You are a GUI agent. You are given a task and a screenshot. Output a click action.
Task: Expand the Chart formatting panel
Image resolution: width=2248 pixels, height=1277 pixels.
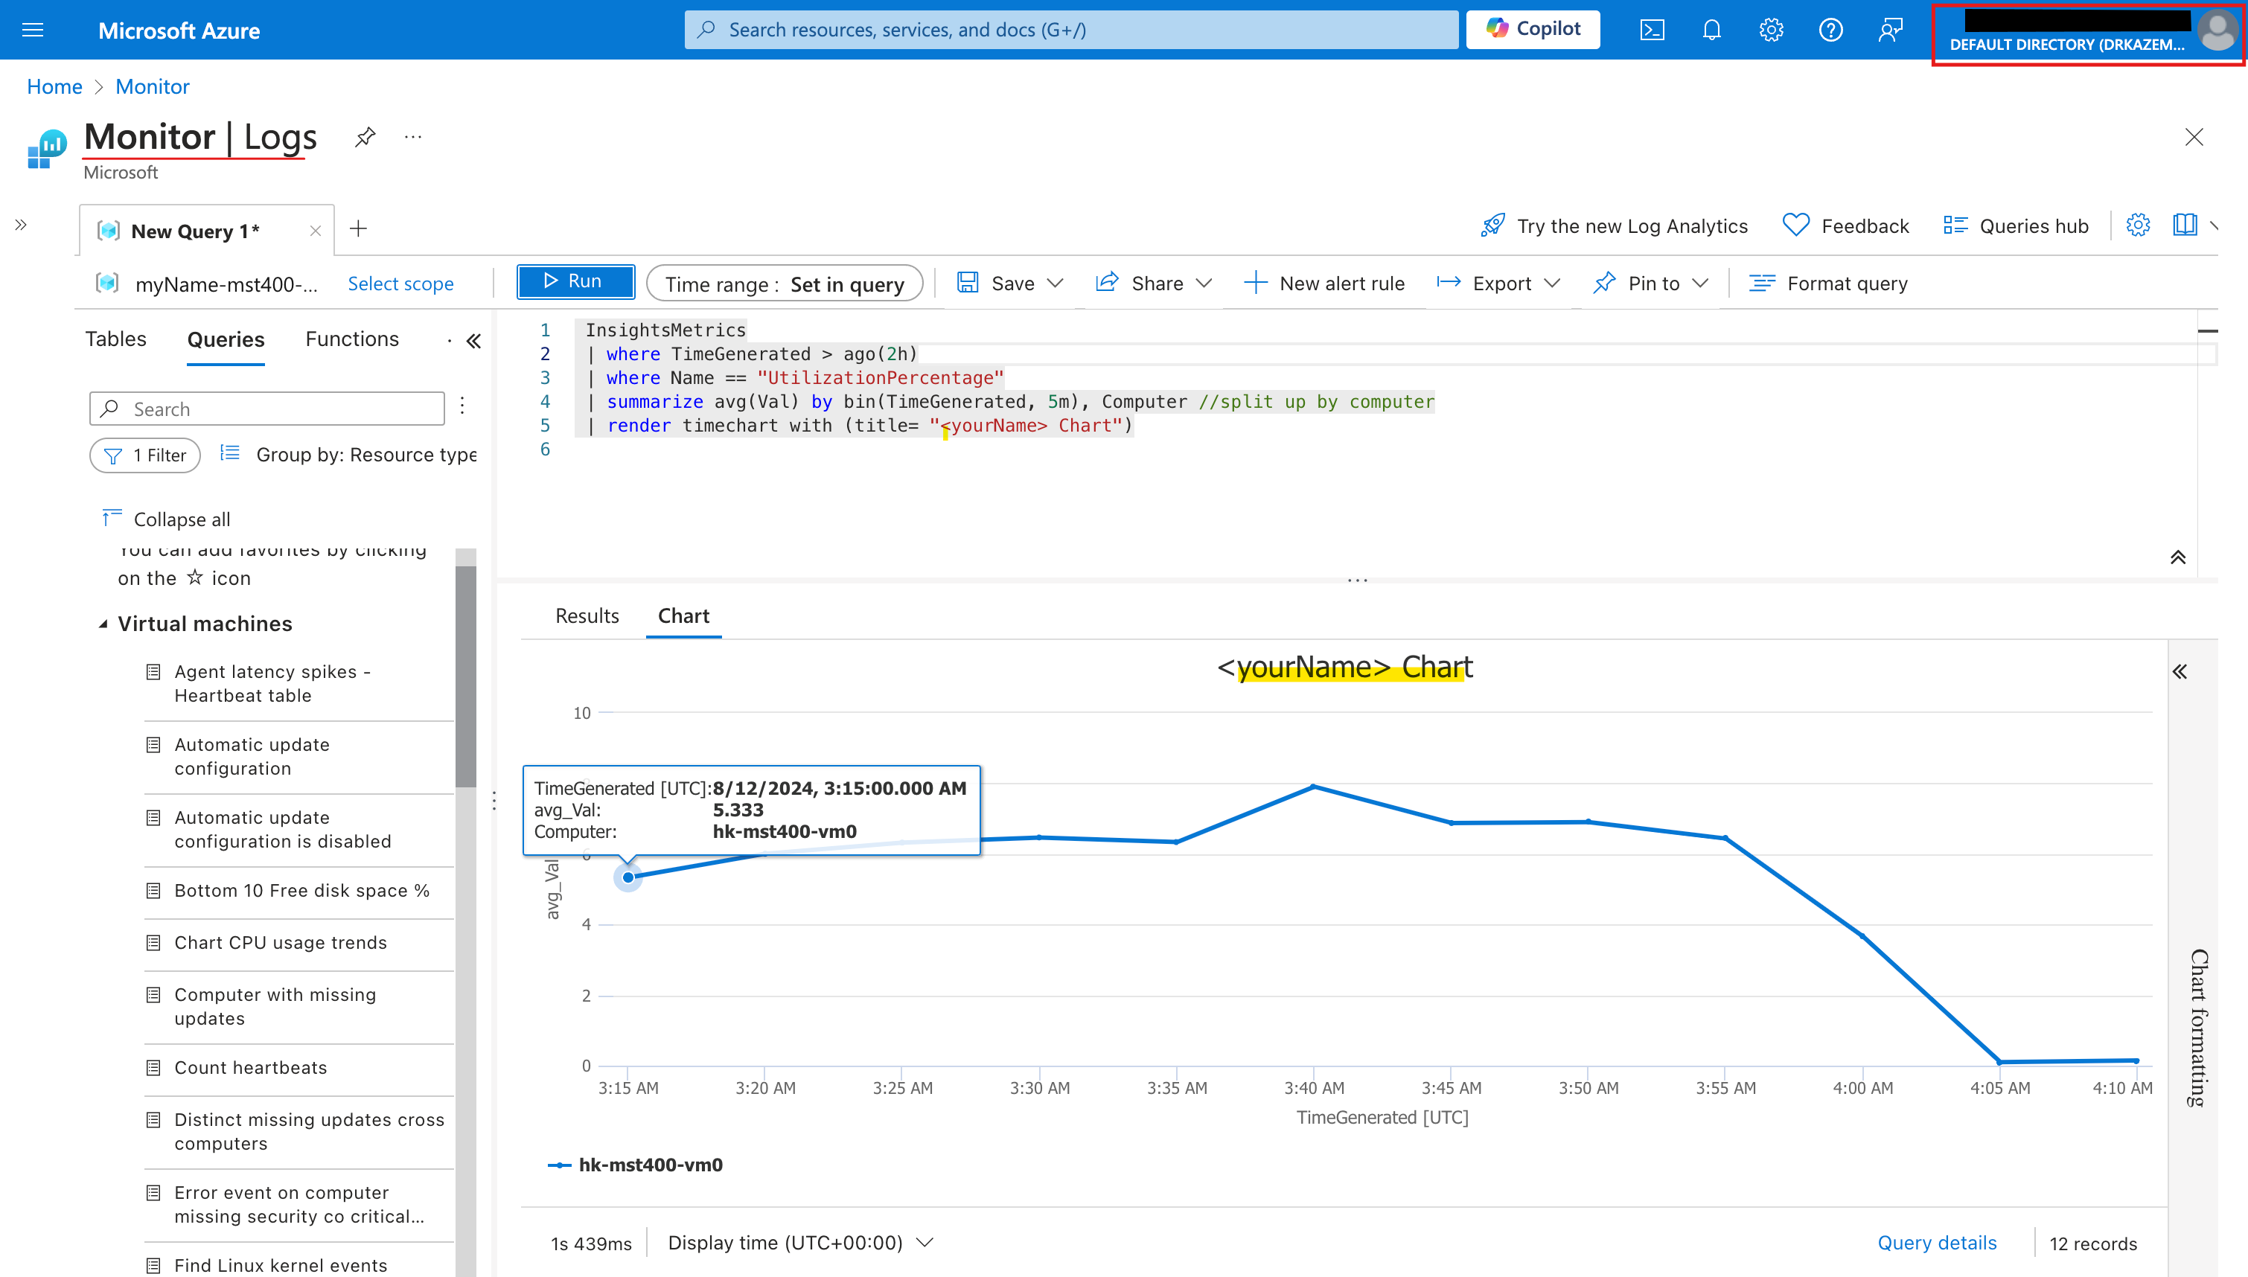click(2180, 672)
